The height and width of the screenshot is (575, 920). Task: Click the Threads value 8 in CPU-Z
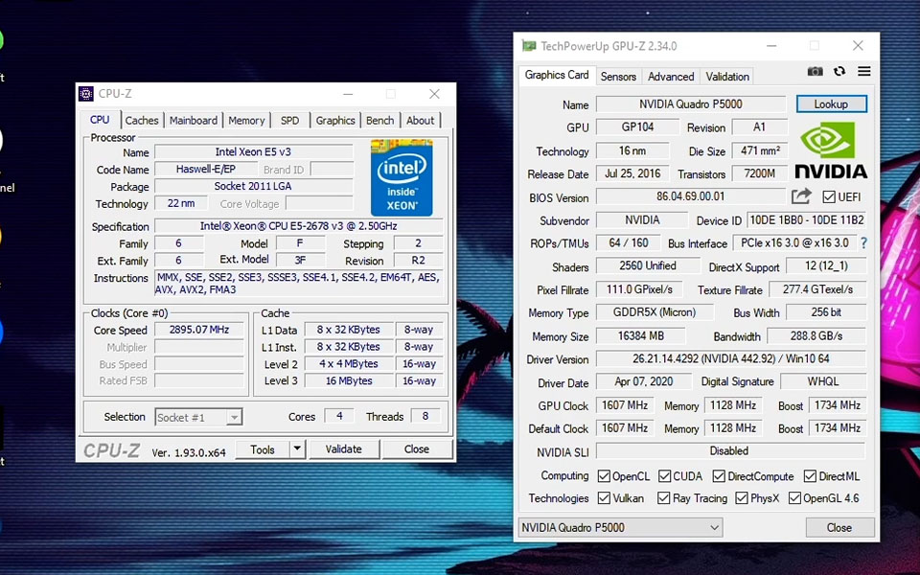[x=425, y=416]
